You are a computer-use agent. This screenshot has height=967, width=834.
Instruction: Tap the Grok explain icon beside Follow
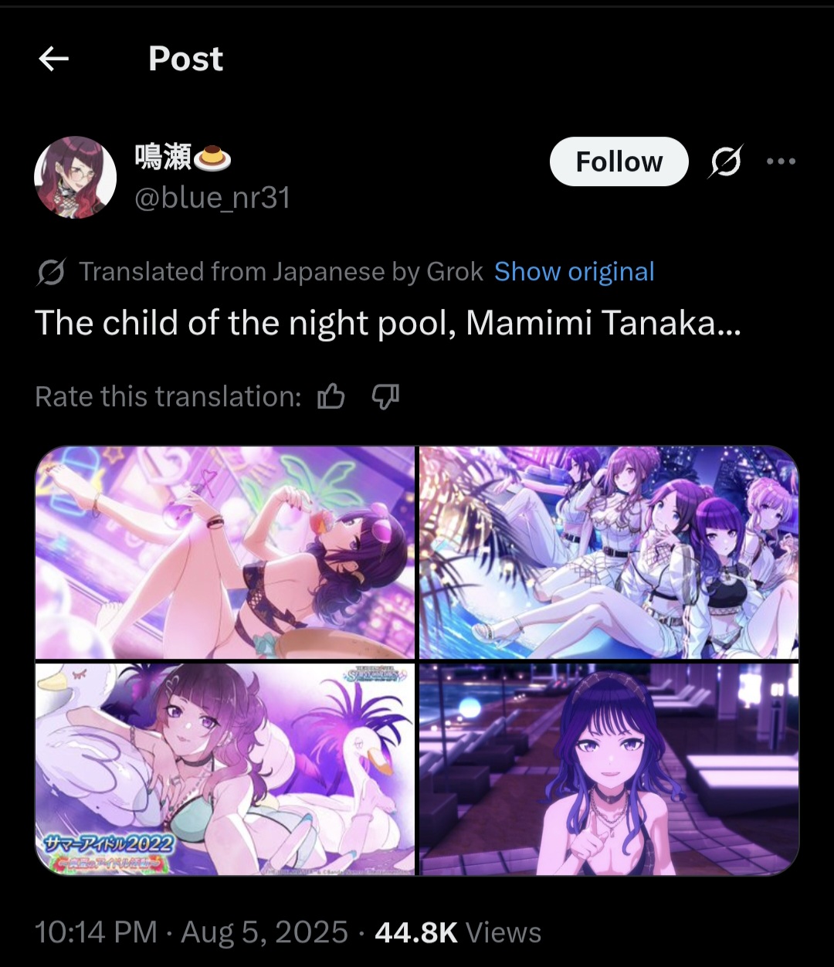coord(725,161)
